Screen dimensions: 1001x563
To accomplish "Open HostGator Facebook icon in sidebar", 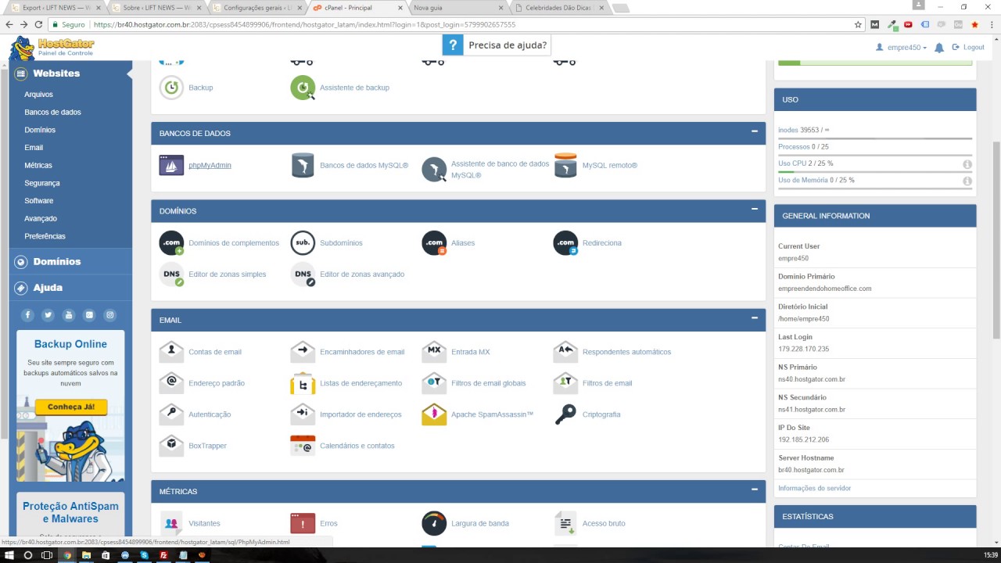I will [27, 315].
